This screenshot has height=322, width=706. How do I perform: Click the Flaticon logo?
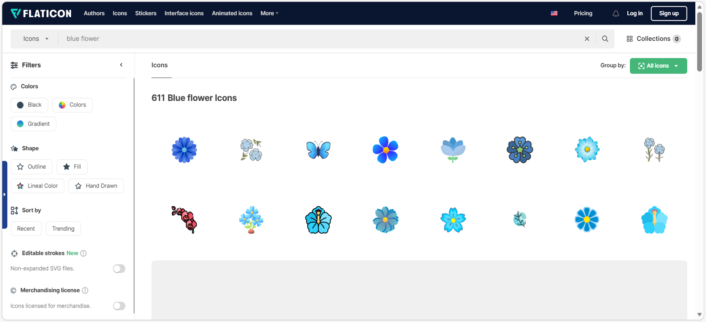coord(41,14)
